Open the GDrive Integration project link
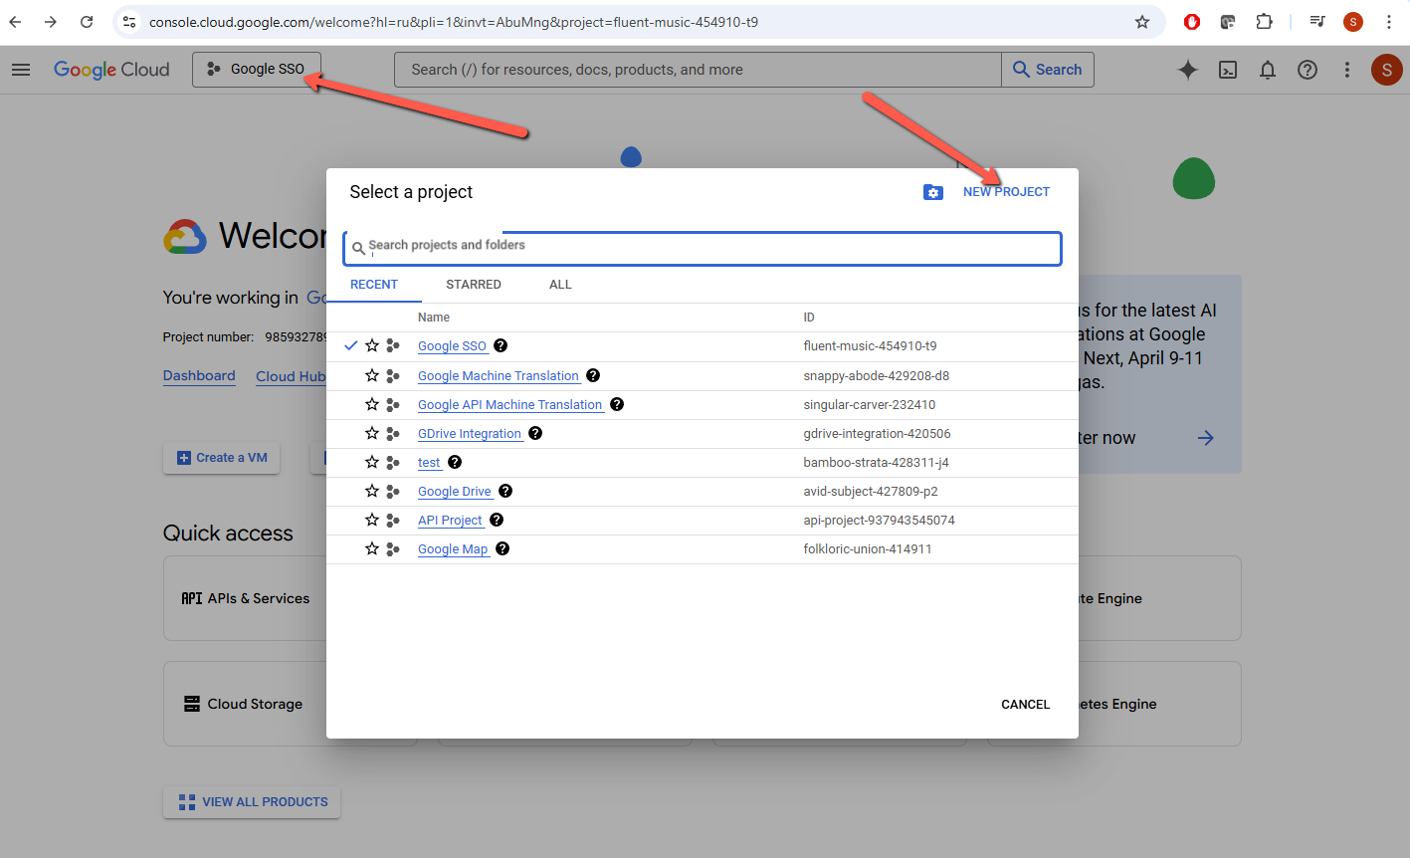Image resolution: width=1410 pixels, height=858 pixels. (x=470, y=434)
